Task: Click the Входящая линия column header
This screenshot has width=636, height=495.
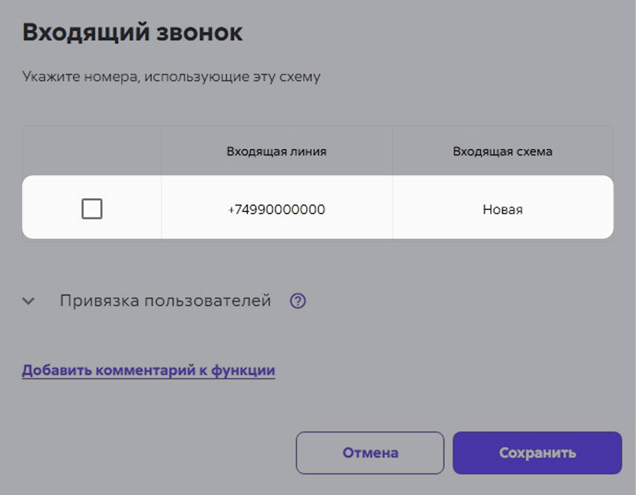Action: (x=277, y=151)
